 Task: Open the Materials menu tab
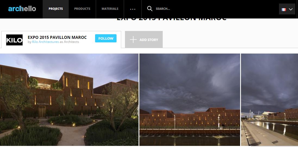pyautogui.click(x=110, y=9)
